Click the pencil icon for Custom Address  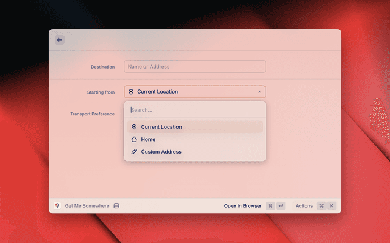(x=134, y=152)
